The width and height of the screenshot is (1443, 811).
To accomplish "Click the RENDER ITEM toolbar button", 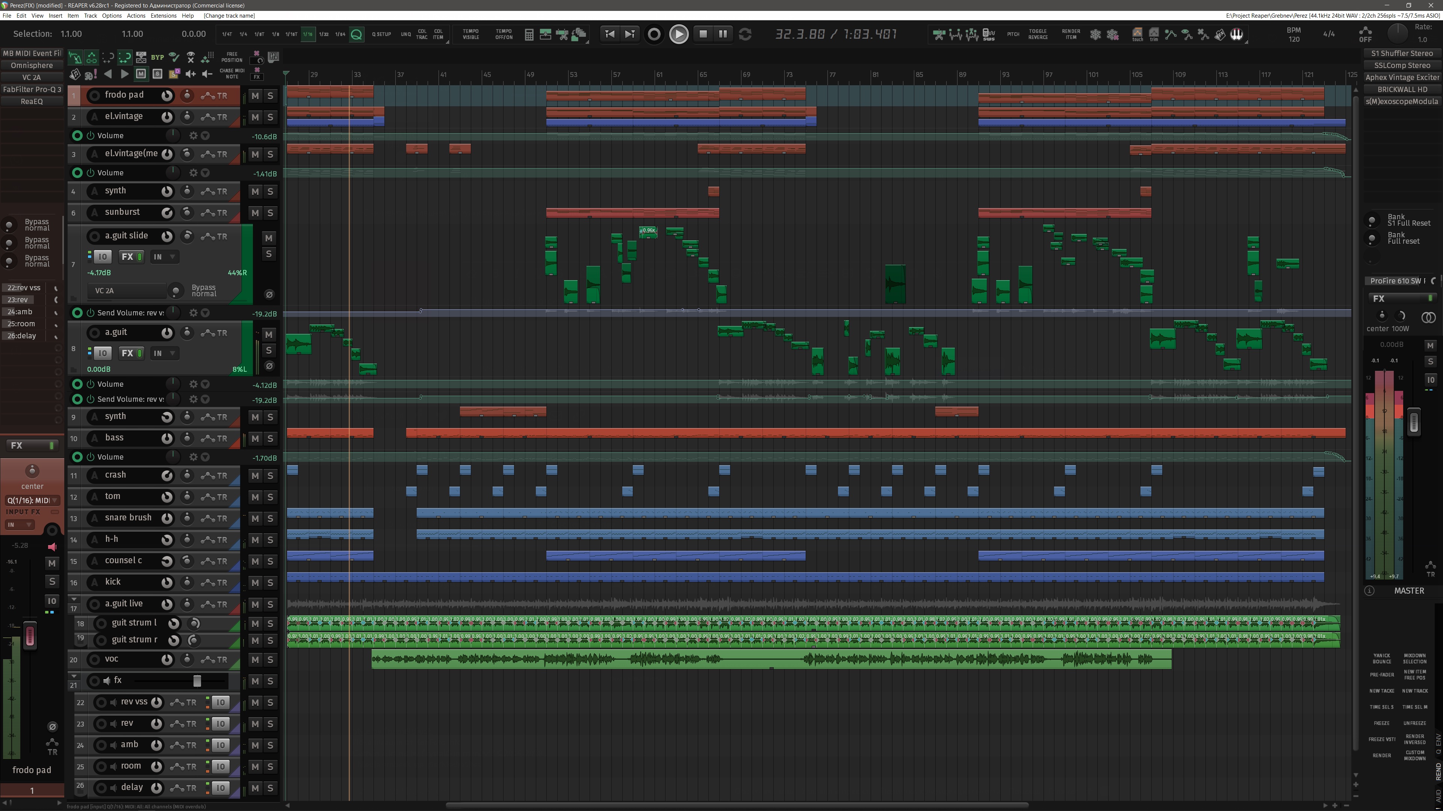I will click(x=1071, y=34).
